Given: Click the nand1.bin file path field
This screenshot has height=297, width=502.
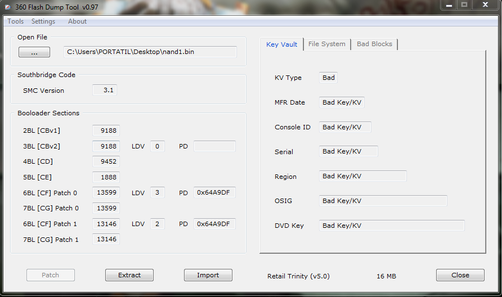Looking at the screenshot, I should [x=150, y=52].
